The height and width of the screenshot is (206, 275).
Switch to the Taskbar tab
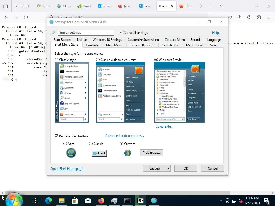pyautogui.click(x=82, y=40)
